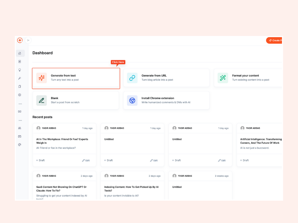298x223 pixels.
Task: Open the color palette sidebar icon
Action: coord(20,145)
